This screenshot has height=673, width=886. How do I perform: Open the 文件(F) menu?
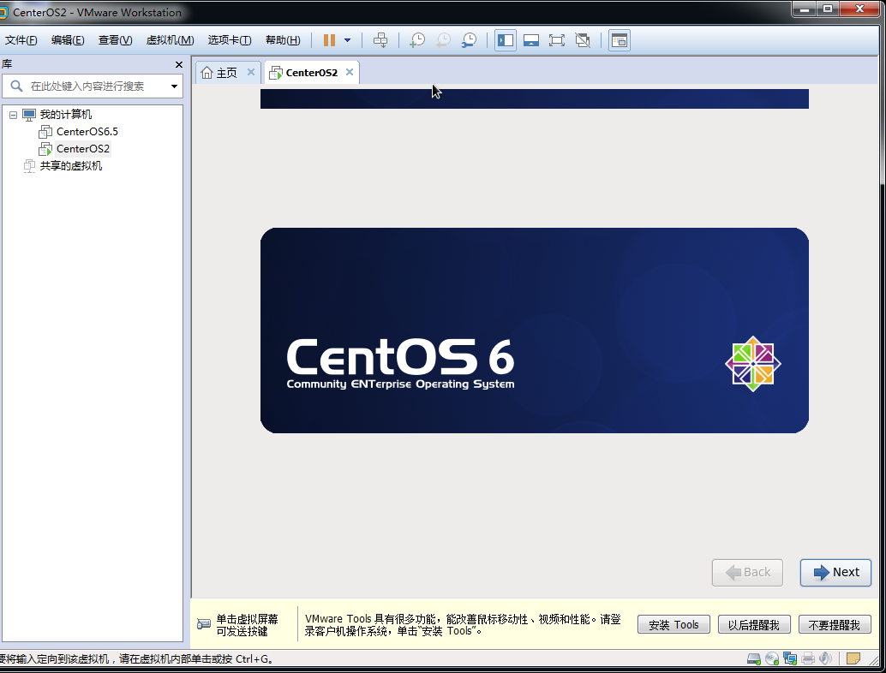coord(21,40)
